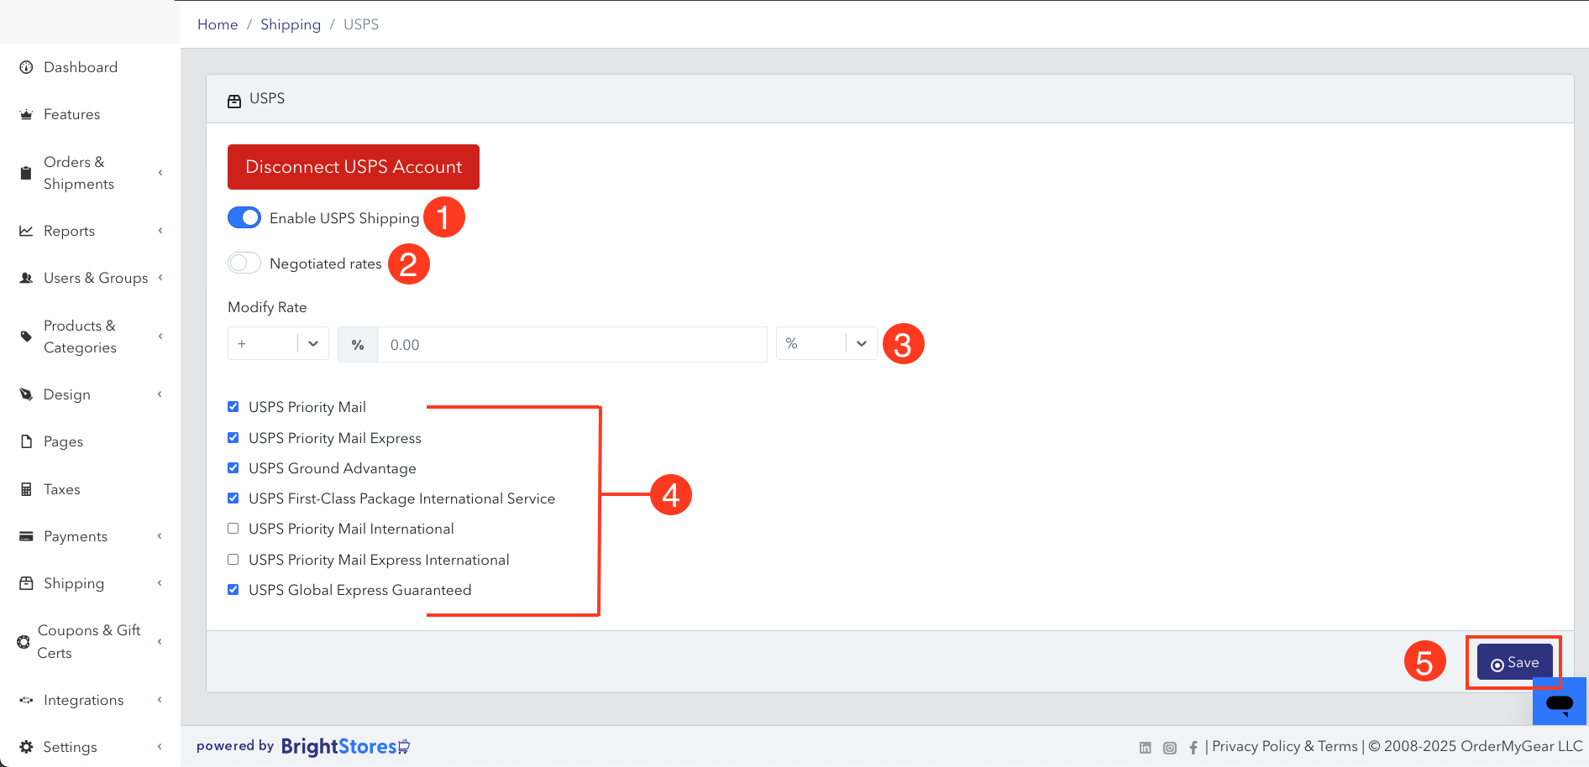Click the Pages document icon
1589x767 pixels.
click(x=26, y=441)
